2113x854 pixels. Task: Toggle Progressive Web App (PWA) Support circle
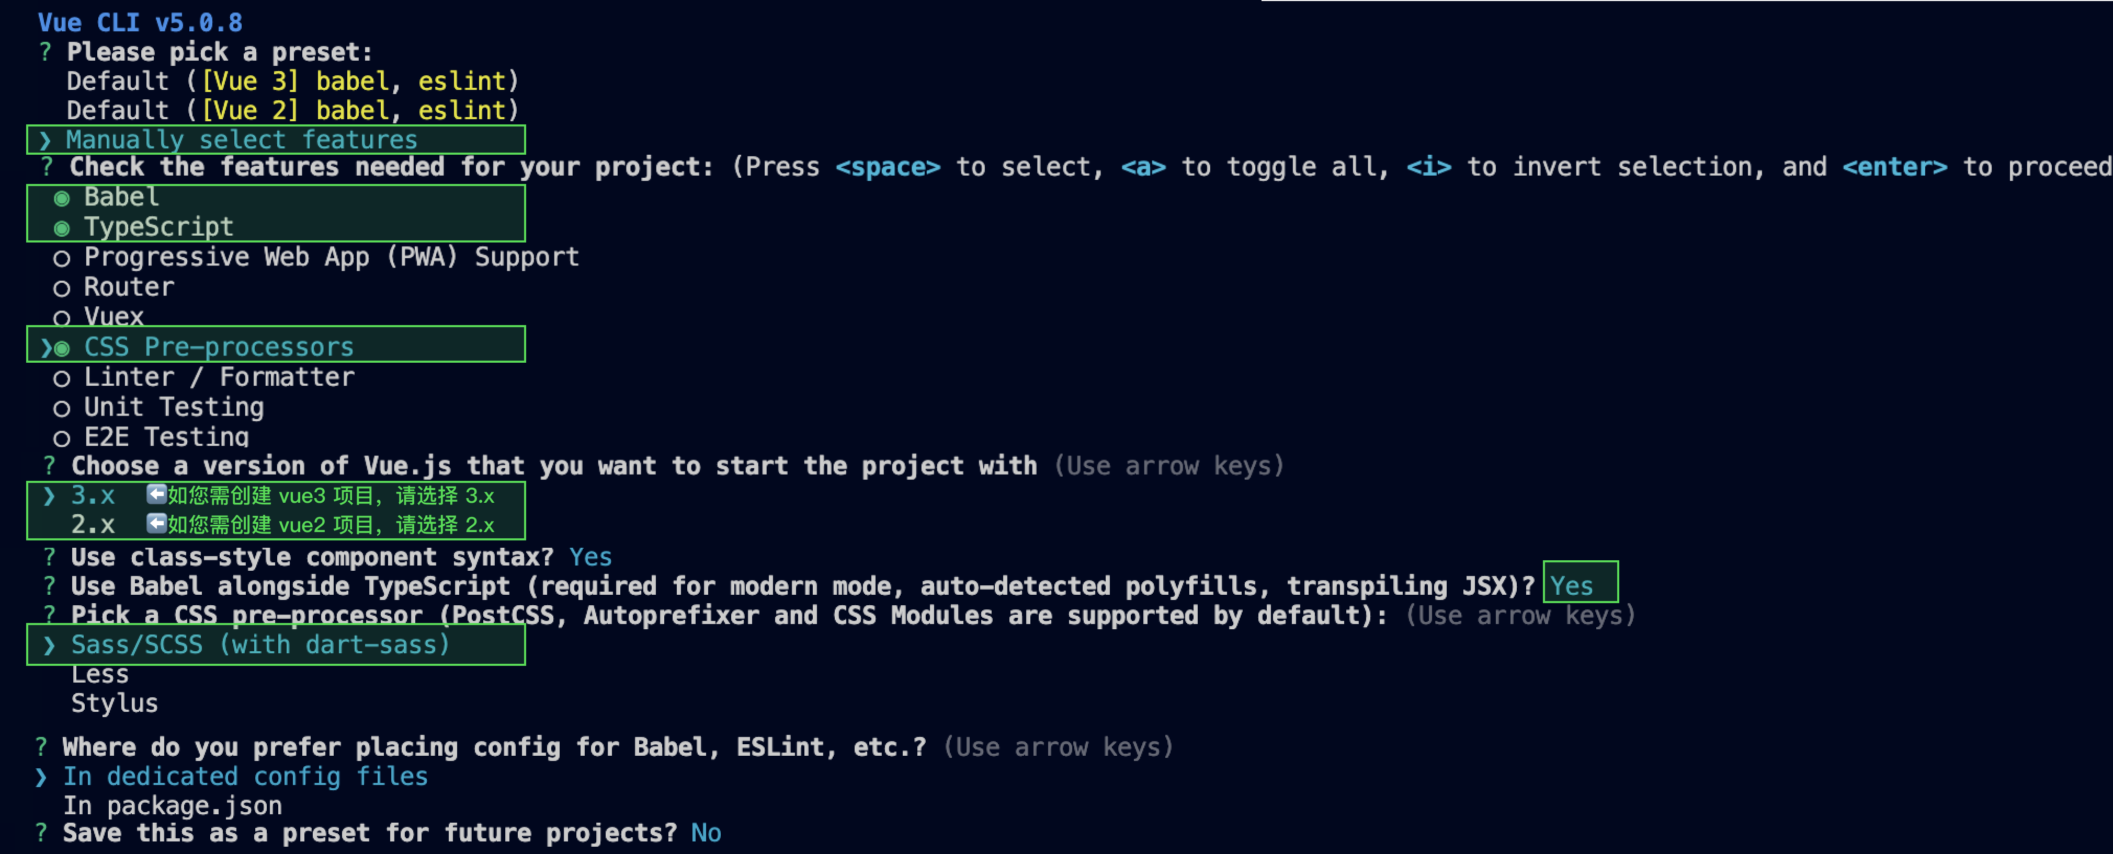[62, 259]
